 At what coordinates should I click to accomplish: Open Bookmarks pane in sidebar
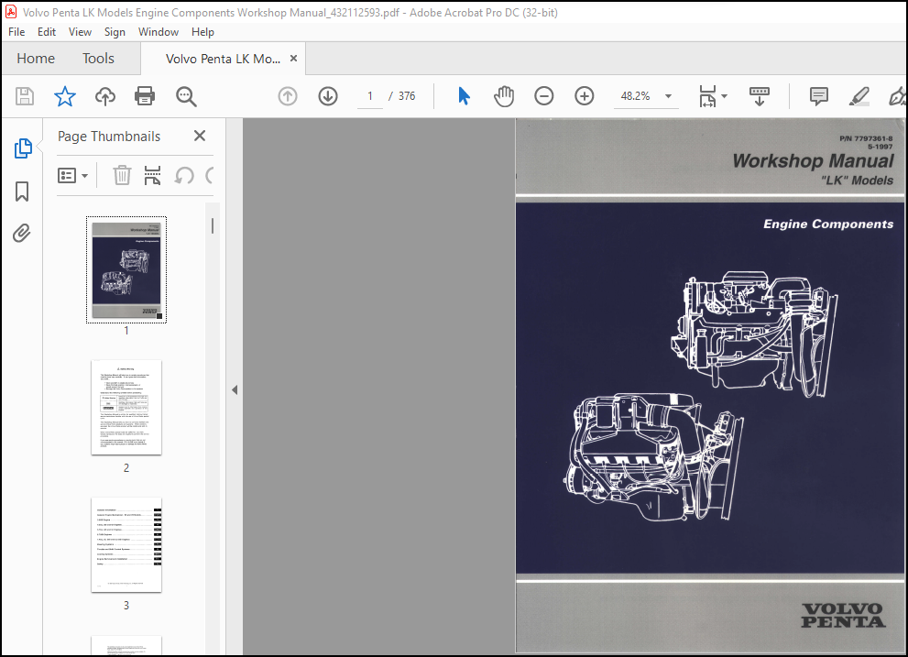pos(22,192)
